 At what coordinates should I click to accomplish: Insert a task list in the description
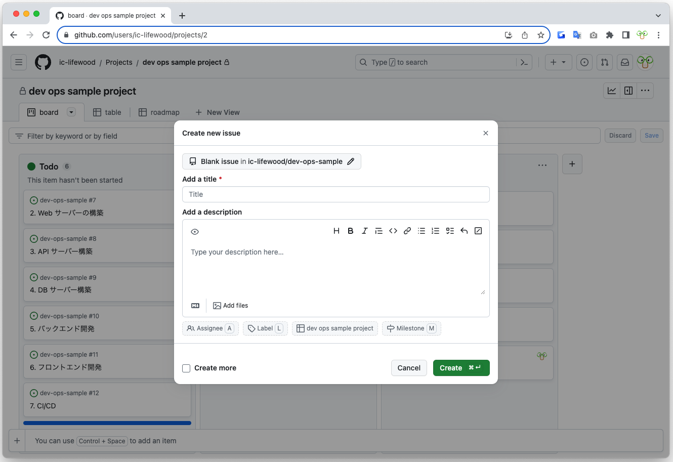point(450,231)
